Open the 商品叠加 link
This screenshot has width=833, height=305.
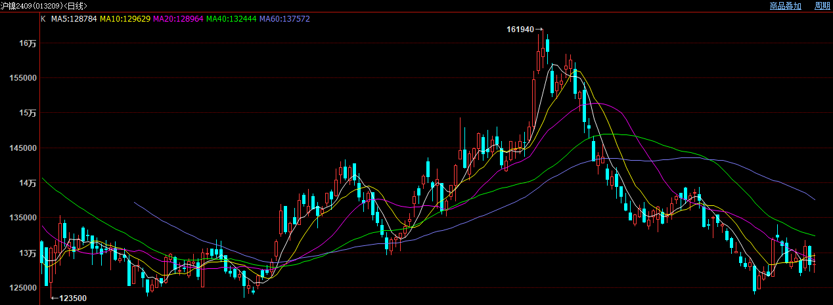coord(785,6)
